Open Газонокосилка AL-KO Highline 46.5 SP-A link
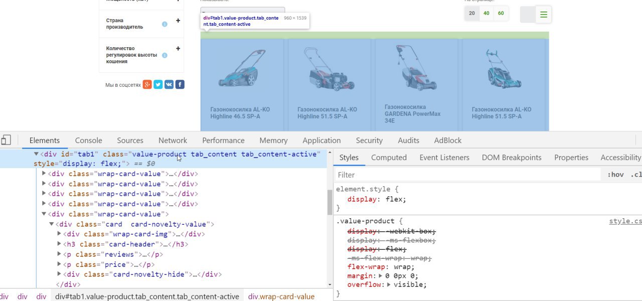This screenshot has height=301, width=642. point(240,113)
